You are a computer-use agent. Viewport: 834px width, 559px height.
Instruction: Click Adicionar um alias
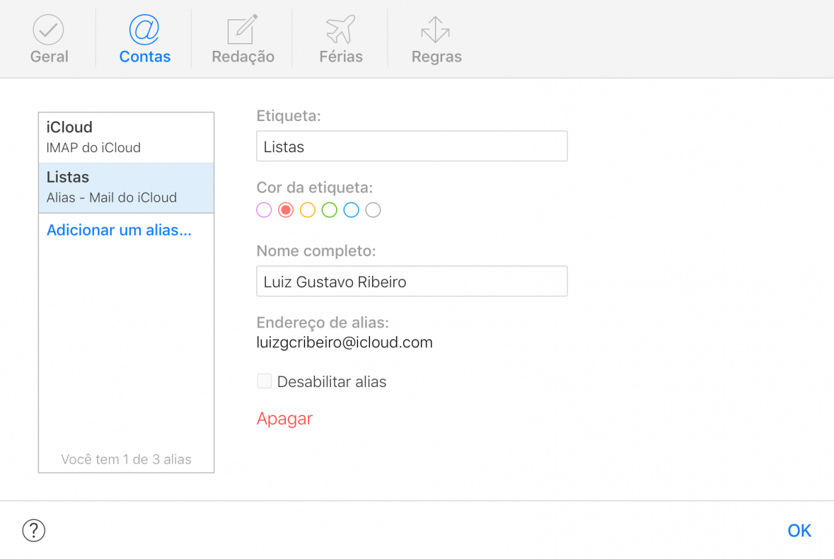119,230
